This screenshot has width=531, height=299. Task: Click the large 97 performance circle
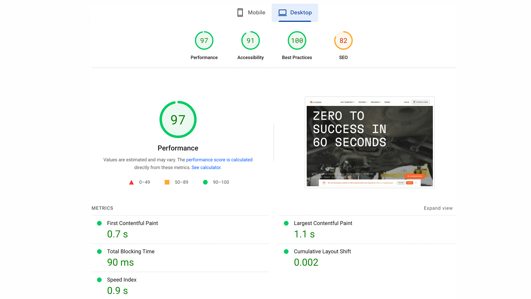click(x=178, y=120)
